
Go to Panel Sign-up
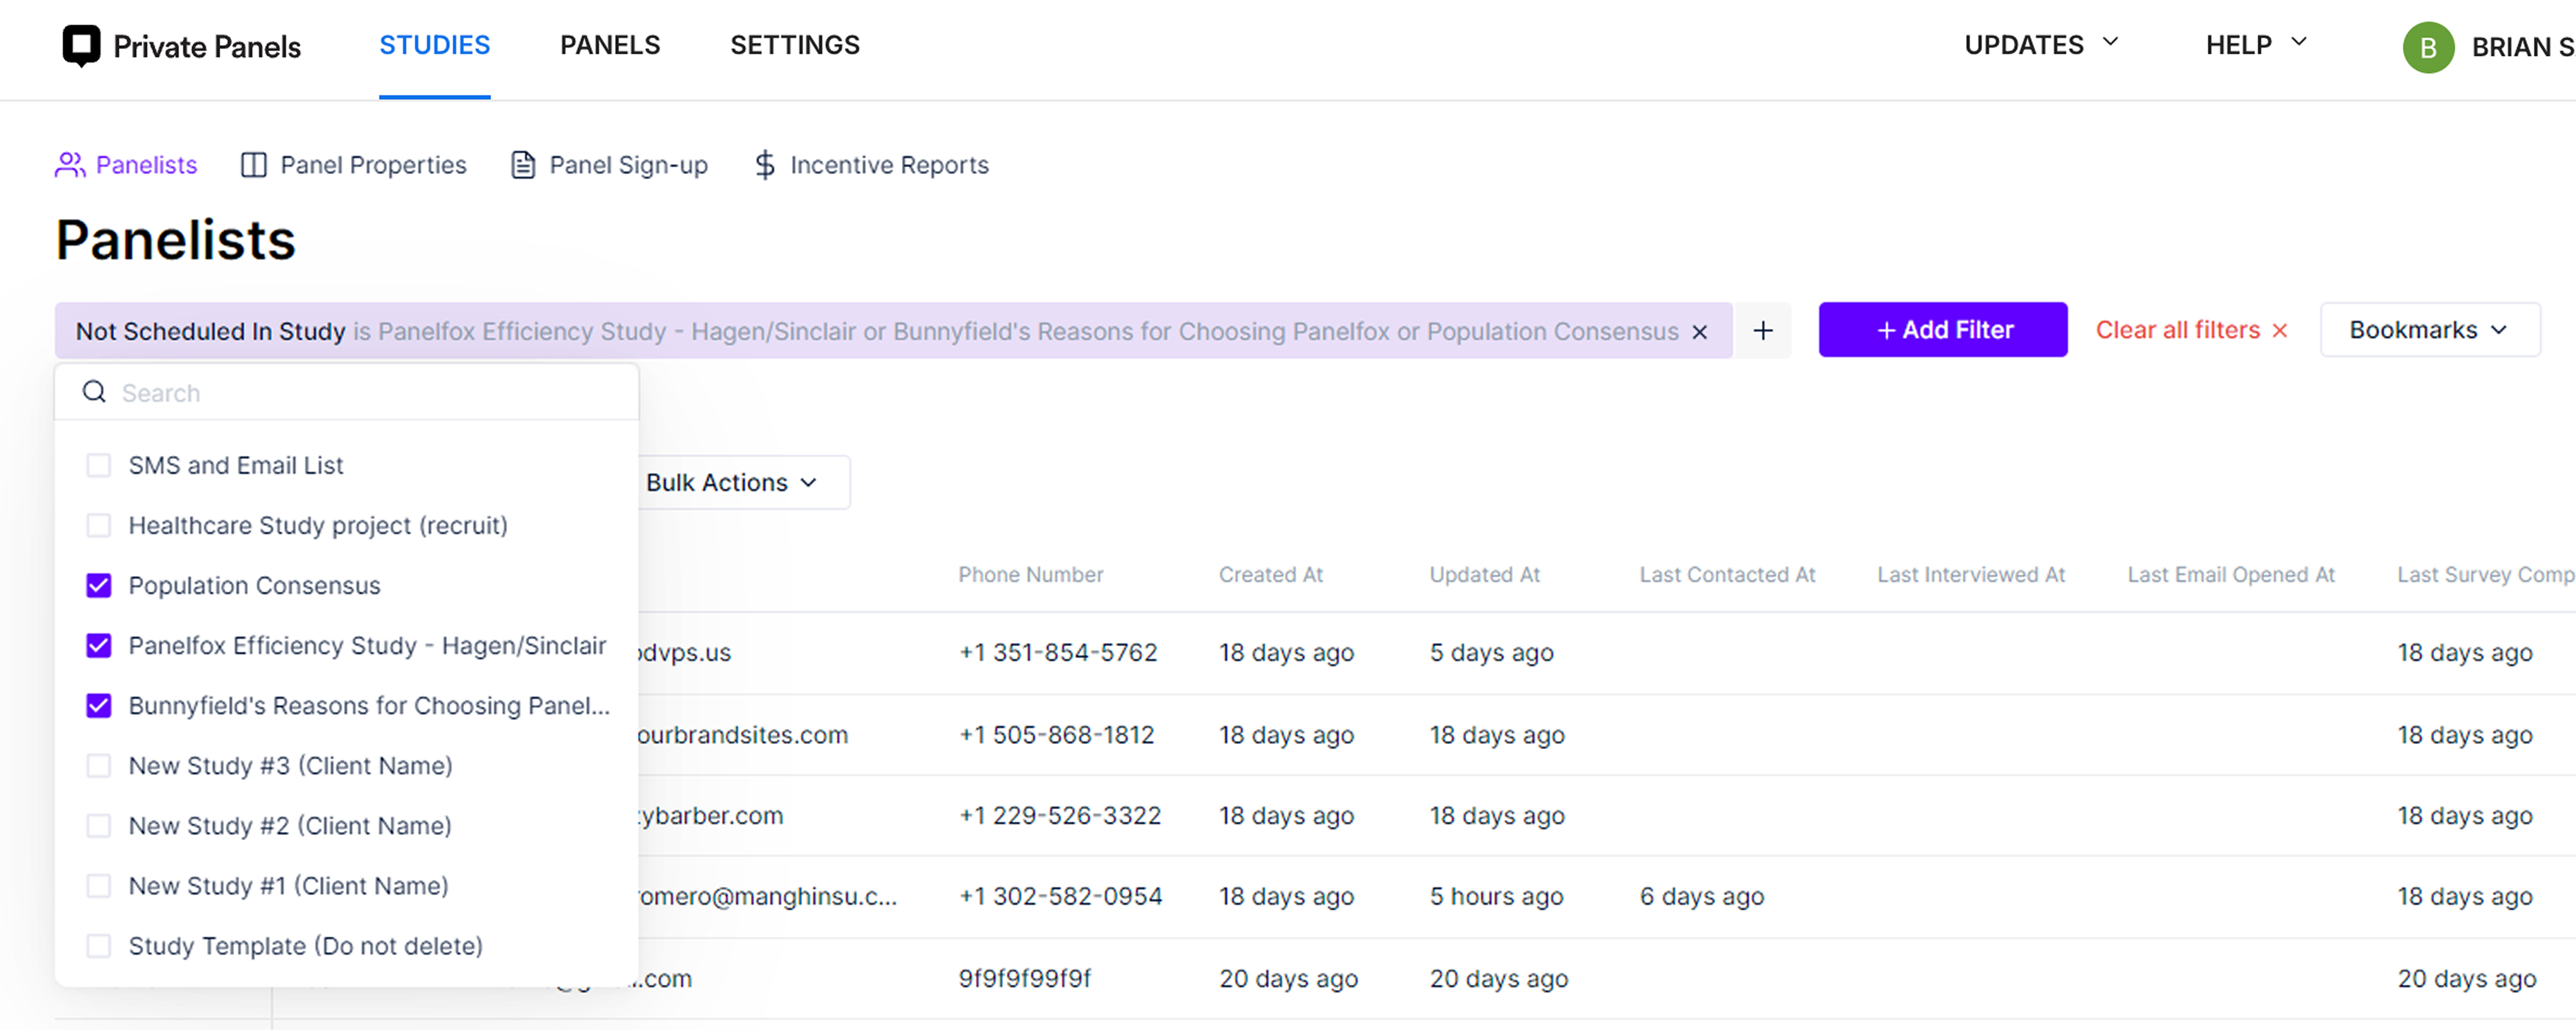click(610, 165)
